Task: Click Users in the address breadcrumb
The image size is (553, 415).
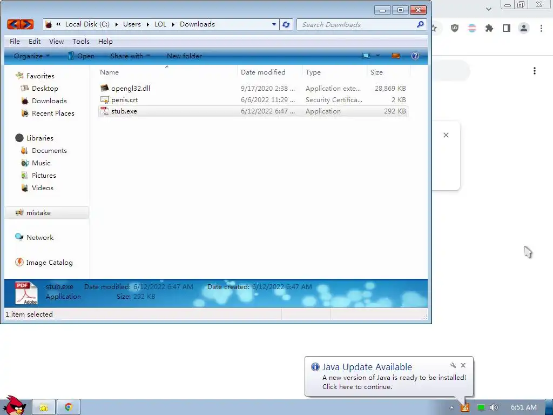Action: click(132, 24)
